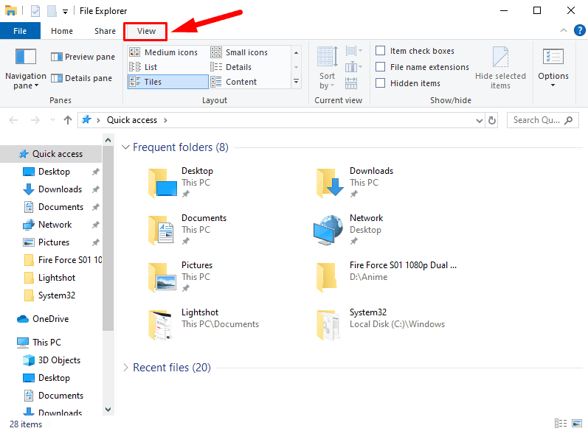Image resolution: width=588 pixels, height=431 pixels.
Task: Click the Properties quick access toolbar icon
Action: pyautogui.click(x=35, y=11)
